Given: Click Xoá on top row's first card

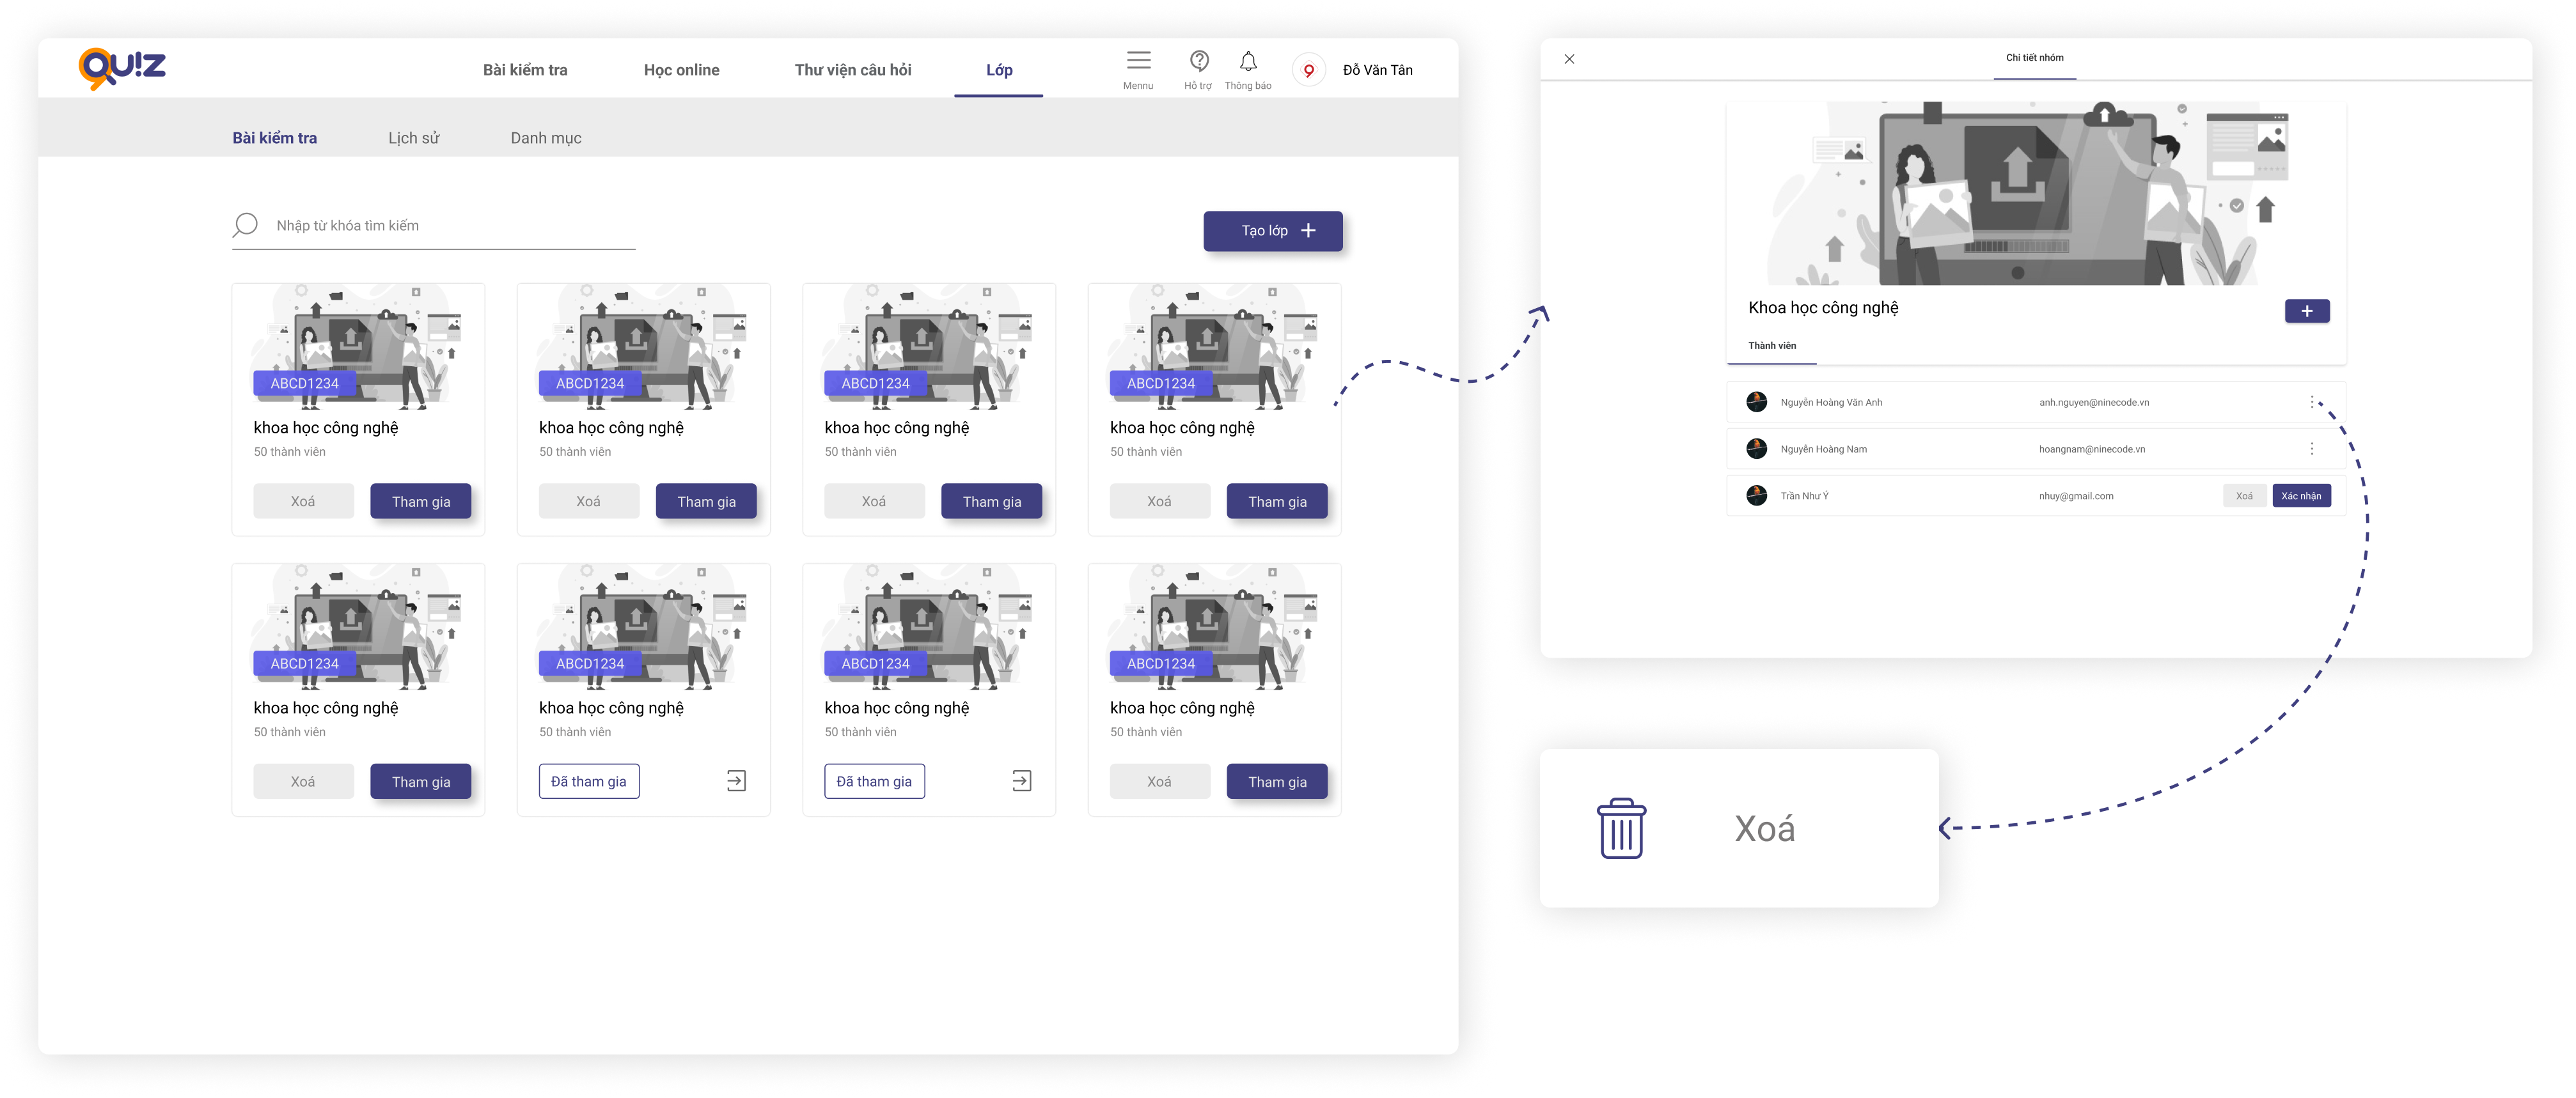Looking at the screenshot, I should (303, 502).
